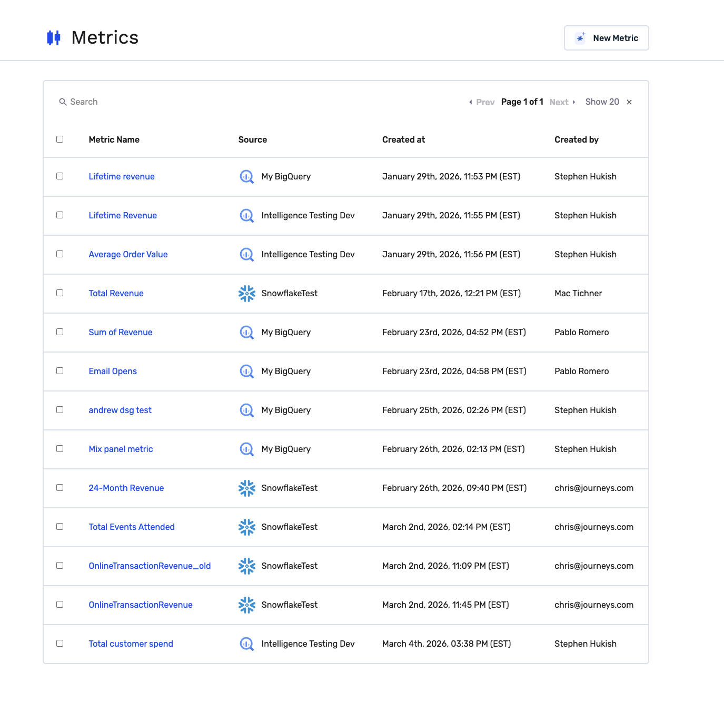Sort by Created by column header
Image resolution: width=724 pixels, height=703 pixels.
pyautogui.click(x=577, y=139)
